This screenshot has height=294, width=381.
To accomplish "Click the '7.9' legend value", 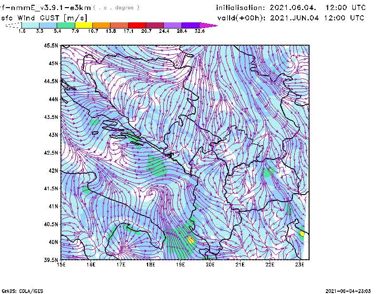I will (x=75, y=31).
